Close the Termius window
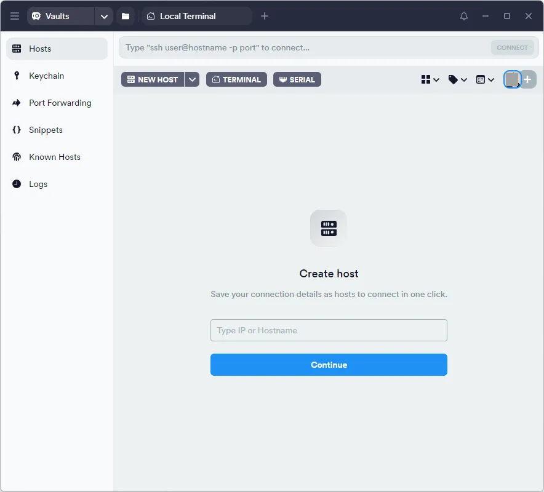 click(529, 16)
